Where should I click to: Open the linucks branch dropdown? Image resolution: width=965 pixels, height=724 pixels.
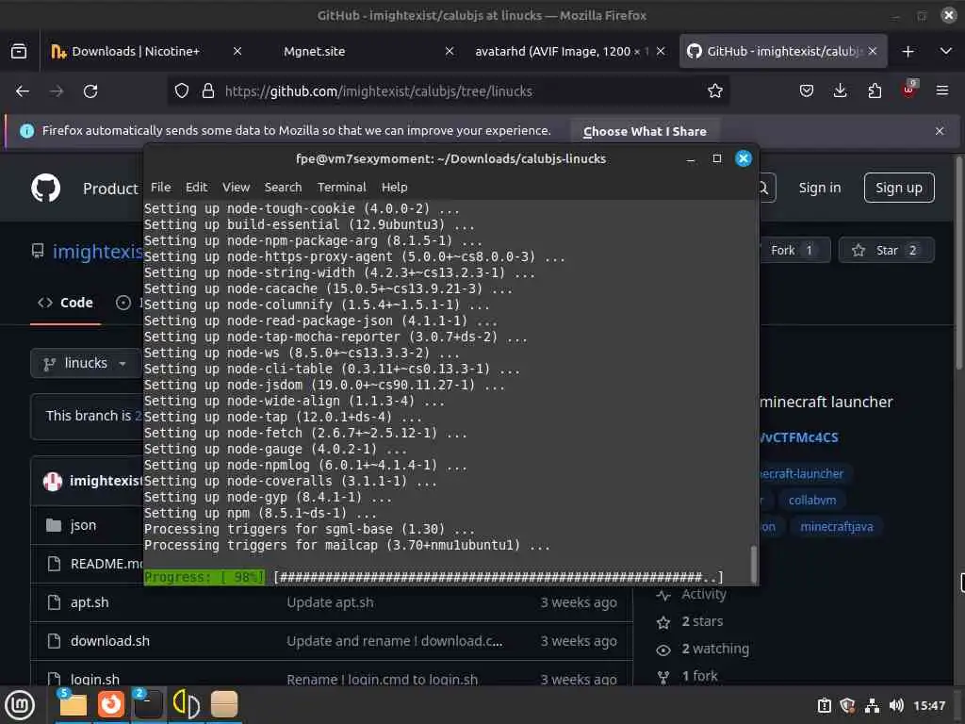pyautogui.click(x=86, y=363)
